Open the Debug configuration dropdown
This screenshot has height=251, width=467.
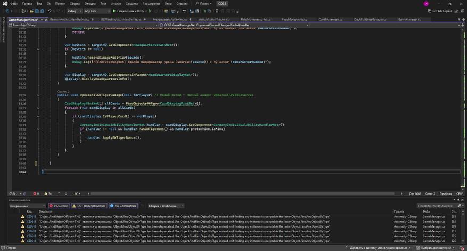[74, 11]
